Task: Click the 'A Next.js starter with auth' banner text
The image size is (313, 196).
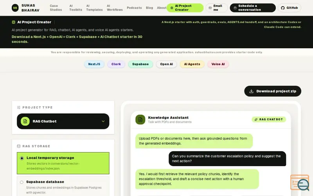Action: tap(231, 25)
